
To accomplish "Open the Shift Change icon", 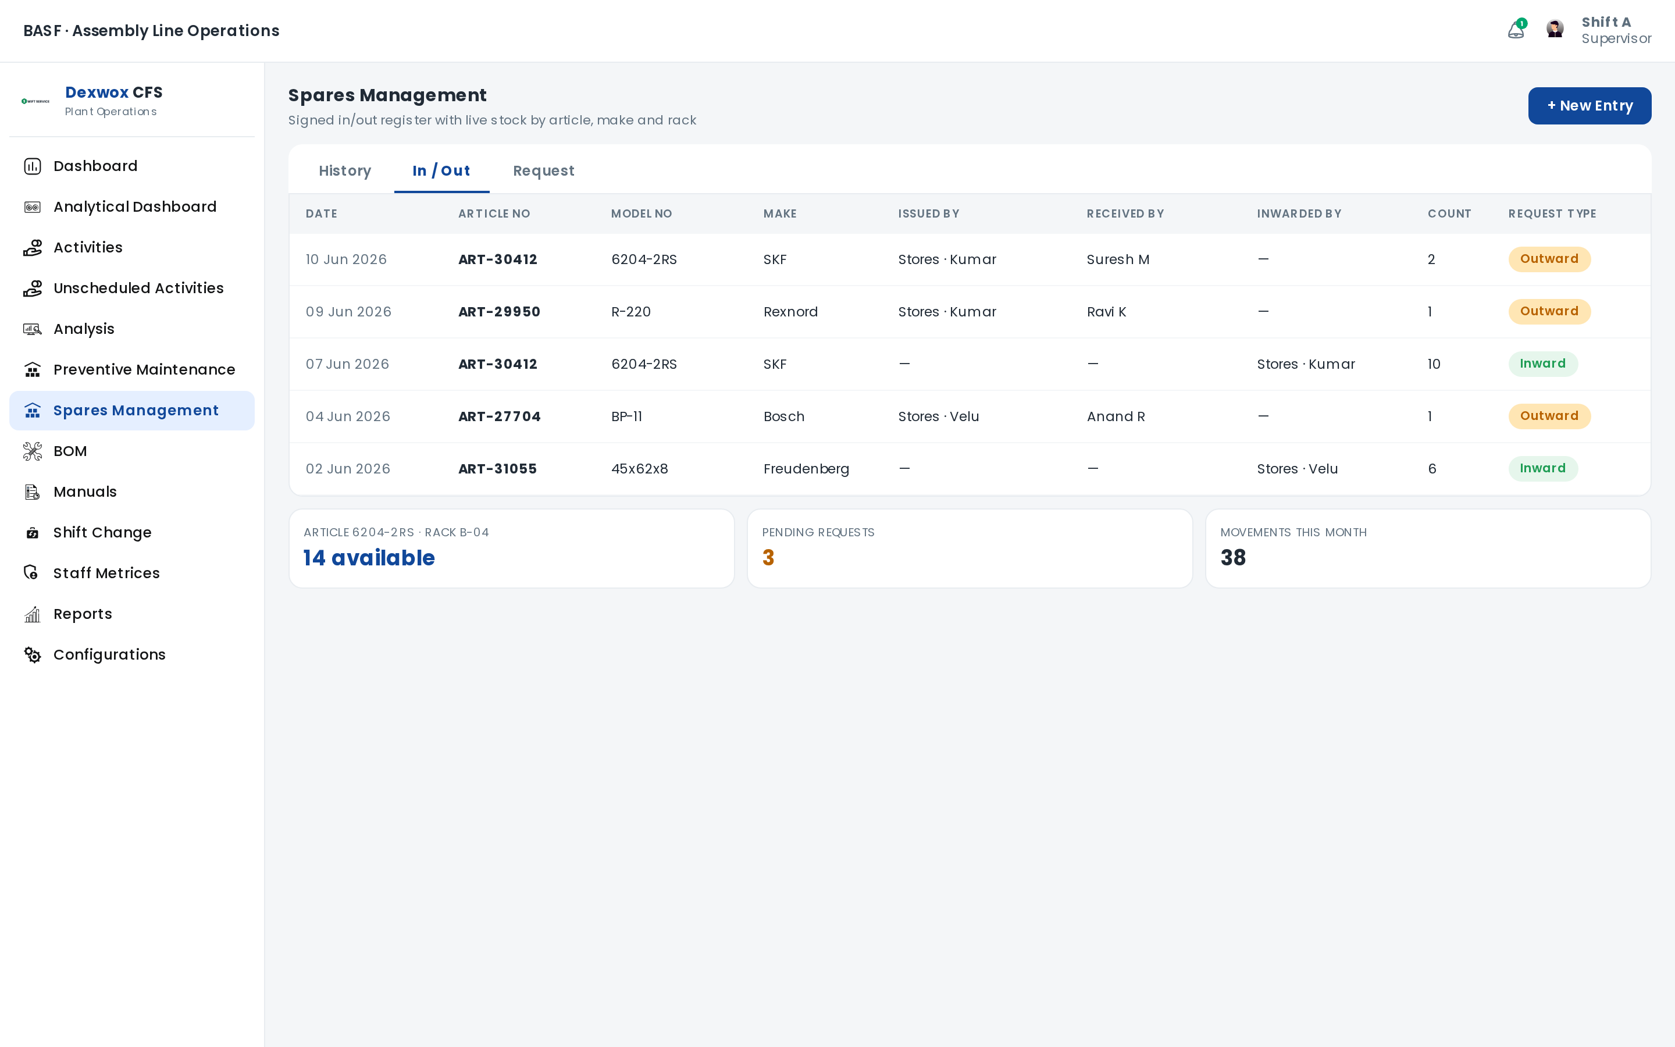I will (x=33, y=532).
